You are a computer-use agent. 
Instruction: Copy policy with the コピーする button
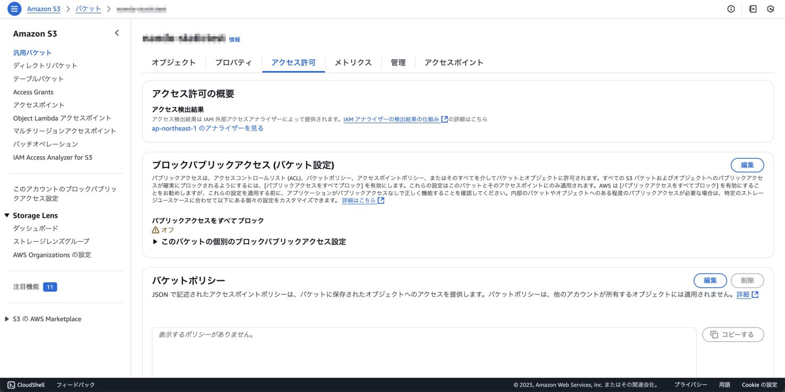pos(732,334)
